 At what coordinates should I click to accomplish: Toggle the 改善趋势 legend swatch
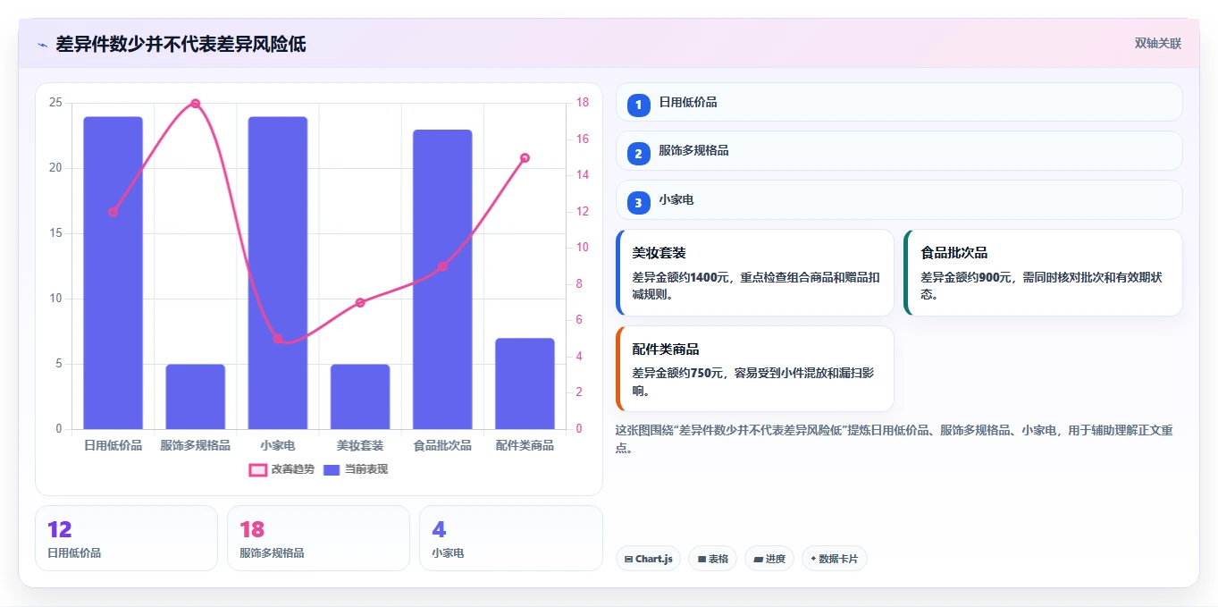click(x=257, y=469)
